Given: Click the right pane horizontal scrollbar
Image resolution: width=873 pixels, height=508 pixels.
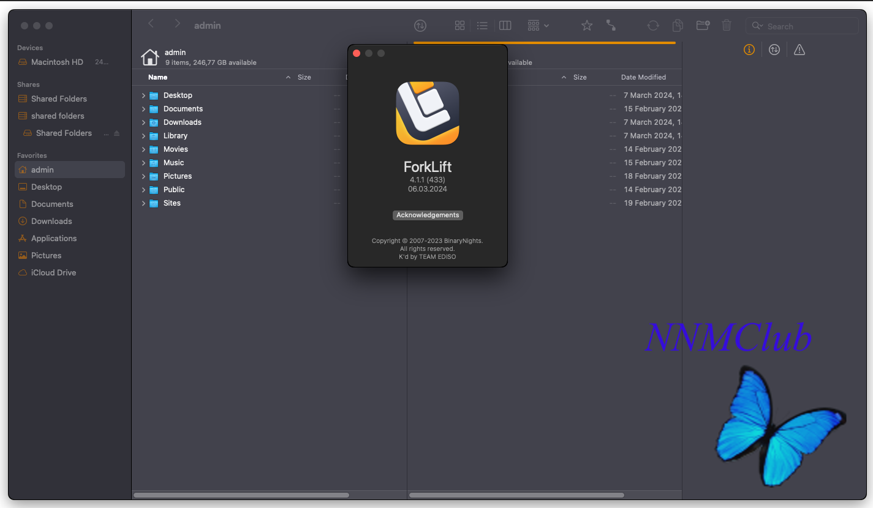Looking at the screenshot, I should coord(516,495).
